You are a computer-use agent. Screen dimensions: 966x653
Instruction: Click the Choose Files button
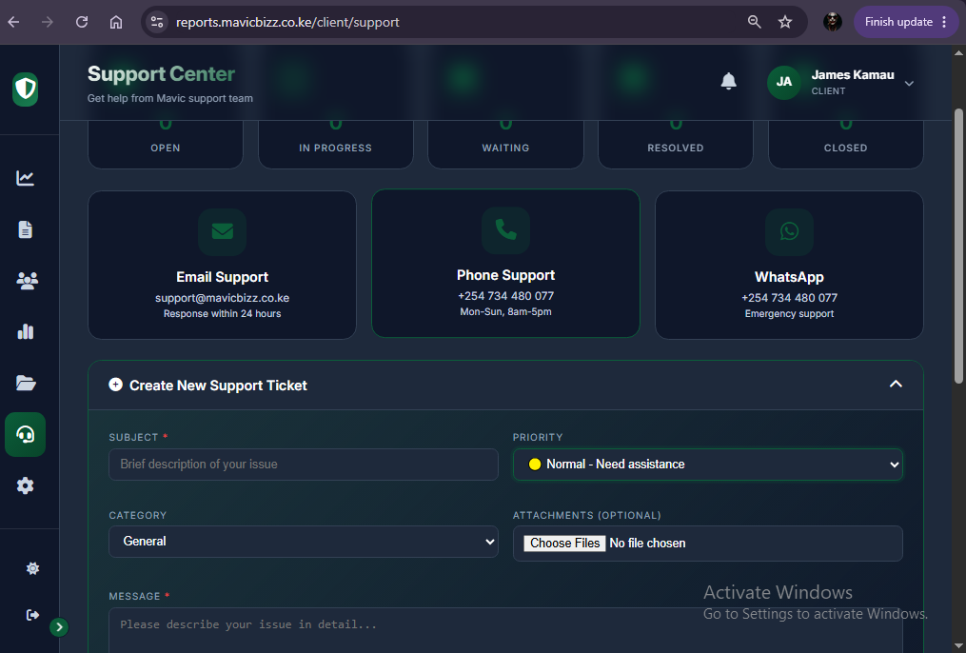[565, 543]
